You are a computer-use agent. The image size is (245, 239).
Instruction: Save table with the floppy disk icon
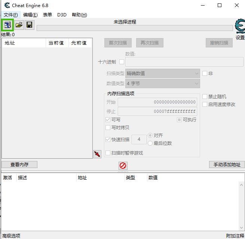point(30,25)
